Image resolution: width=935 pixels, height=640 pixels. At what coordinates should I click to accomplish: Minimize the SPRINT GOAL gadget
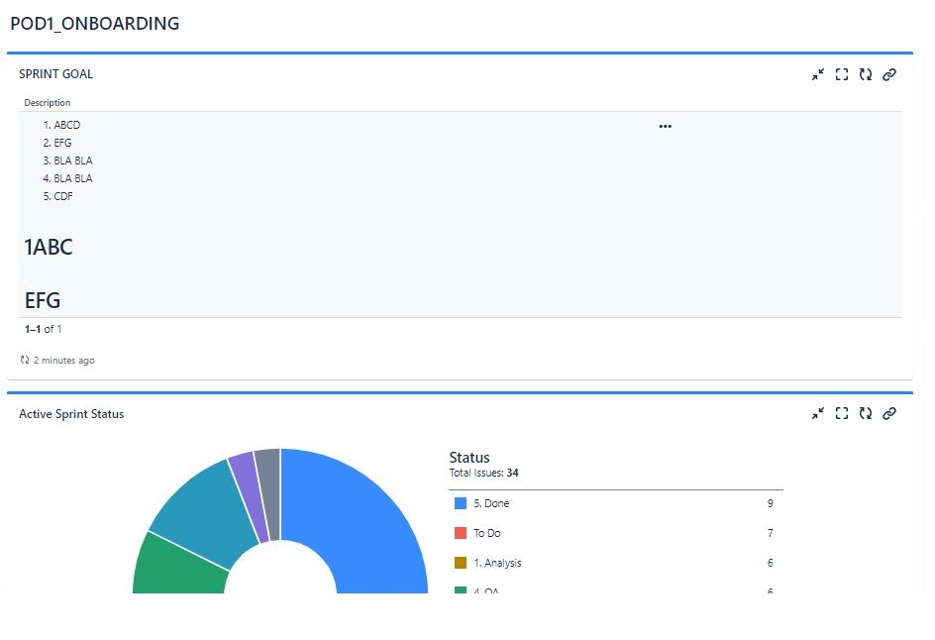tap(817, 74)
